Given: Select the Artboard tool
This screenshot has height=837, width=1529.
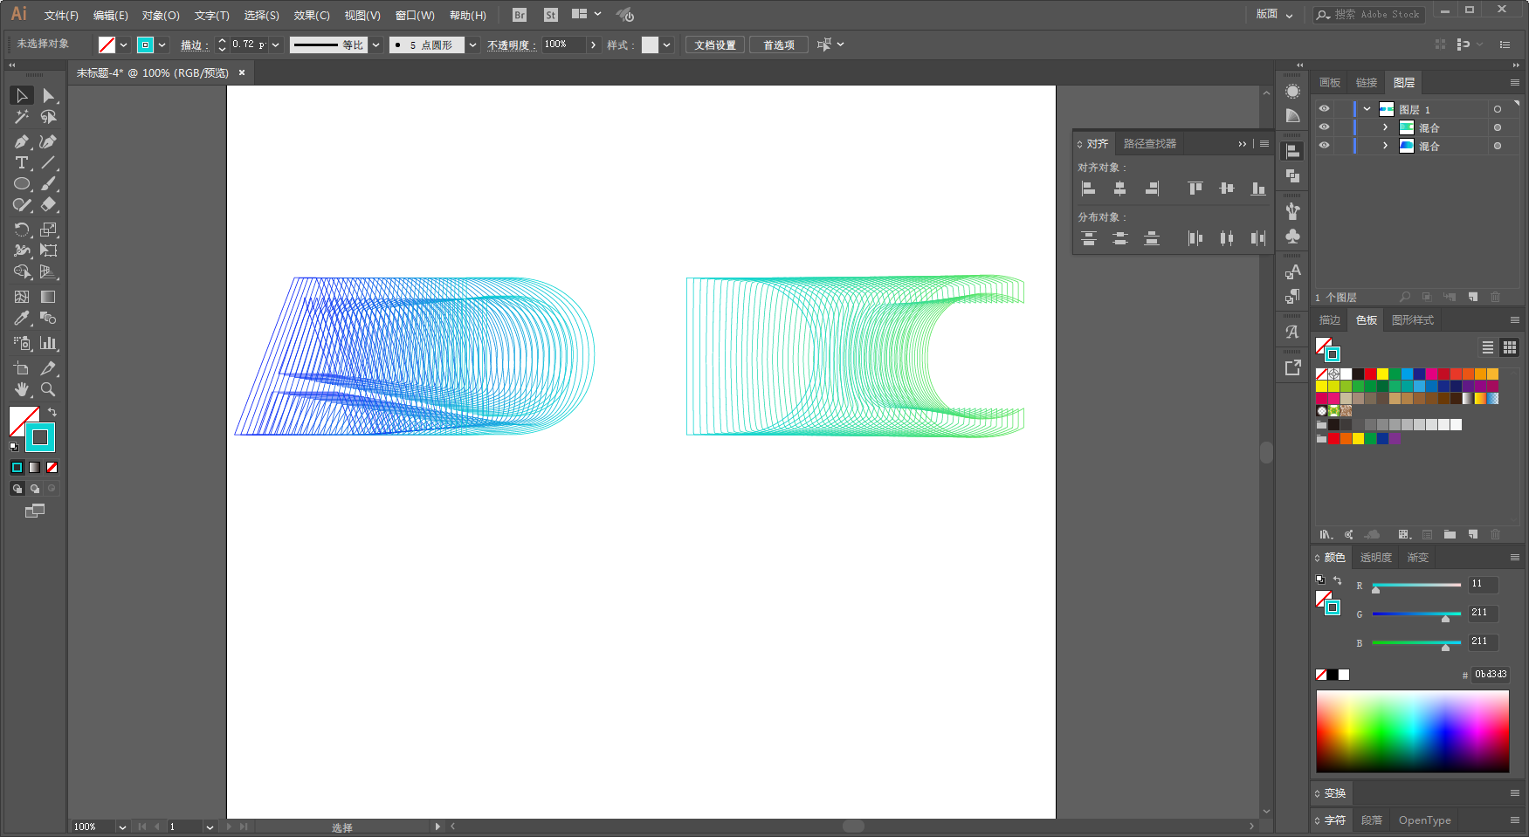Looking at the screenshot, I should 22,368.
